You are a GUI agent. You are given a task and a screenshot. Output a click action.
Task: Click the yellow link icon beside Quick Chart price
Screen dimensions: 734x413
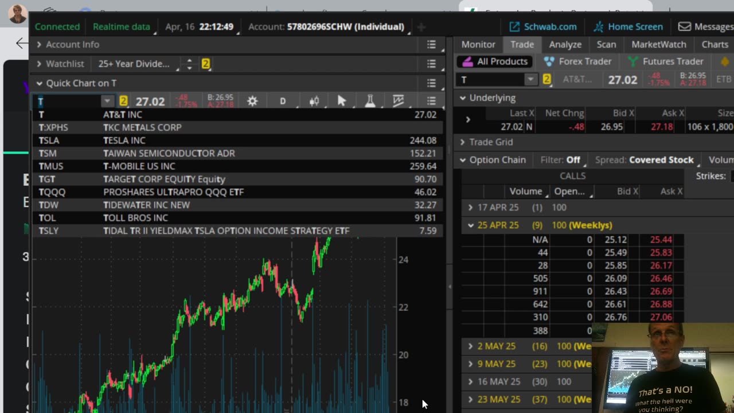pyautogui.click(x=123, y=102)
